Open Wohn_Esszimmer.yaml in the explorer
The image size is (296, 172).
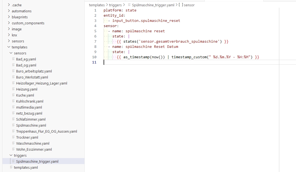coord(34,149)
